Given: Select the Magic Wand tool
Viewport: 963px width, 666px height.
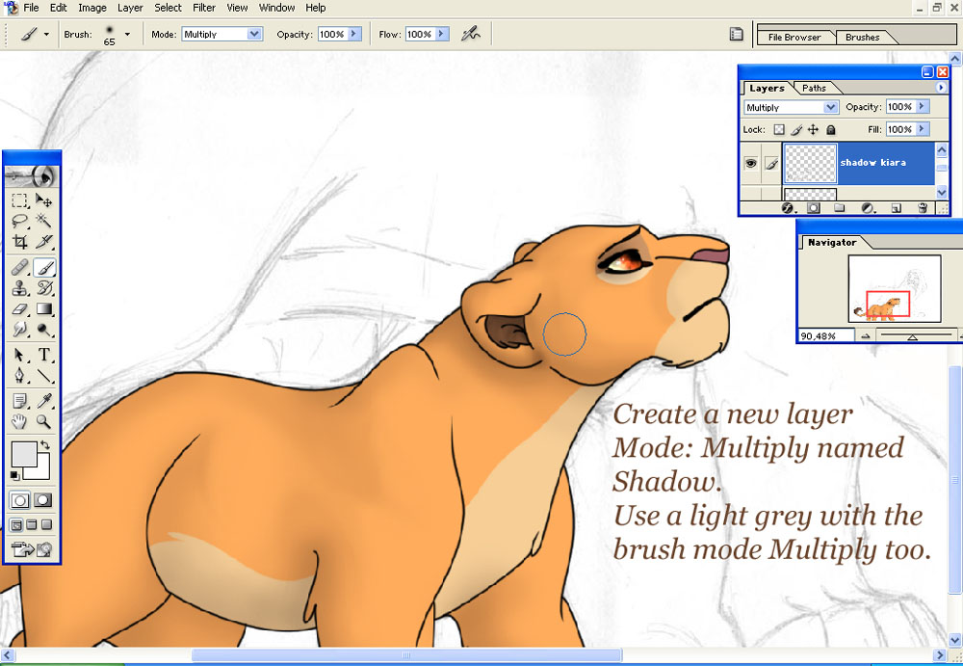Looking at the screenshot, I should 43,220.
